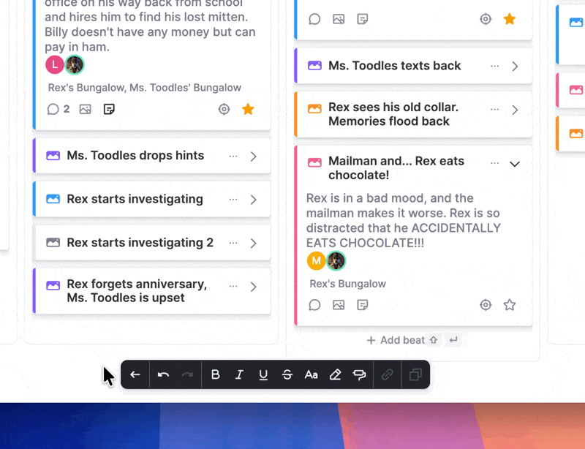Star the Mailman and Rex eats chocolate beat

click(510, 305)
